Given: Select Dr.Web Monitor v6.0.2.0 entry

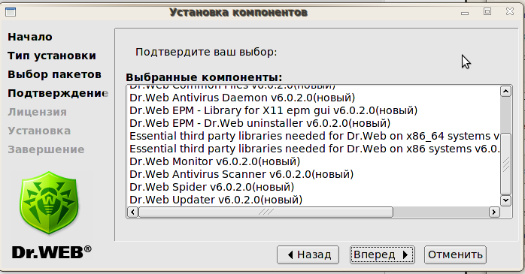Looking at the screenshot, I should pos(214,161).
